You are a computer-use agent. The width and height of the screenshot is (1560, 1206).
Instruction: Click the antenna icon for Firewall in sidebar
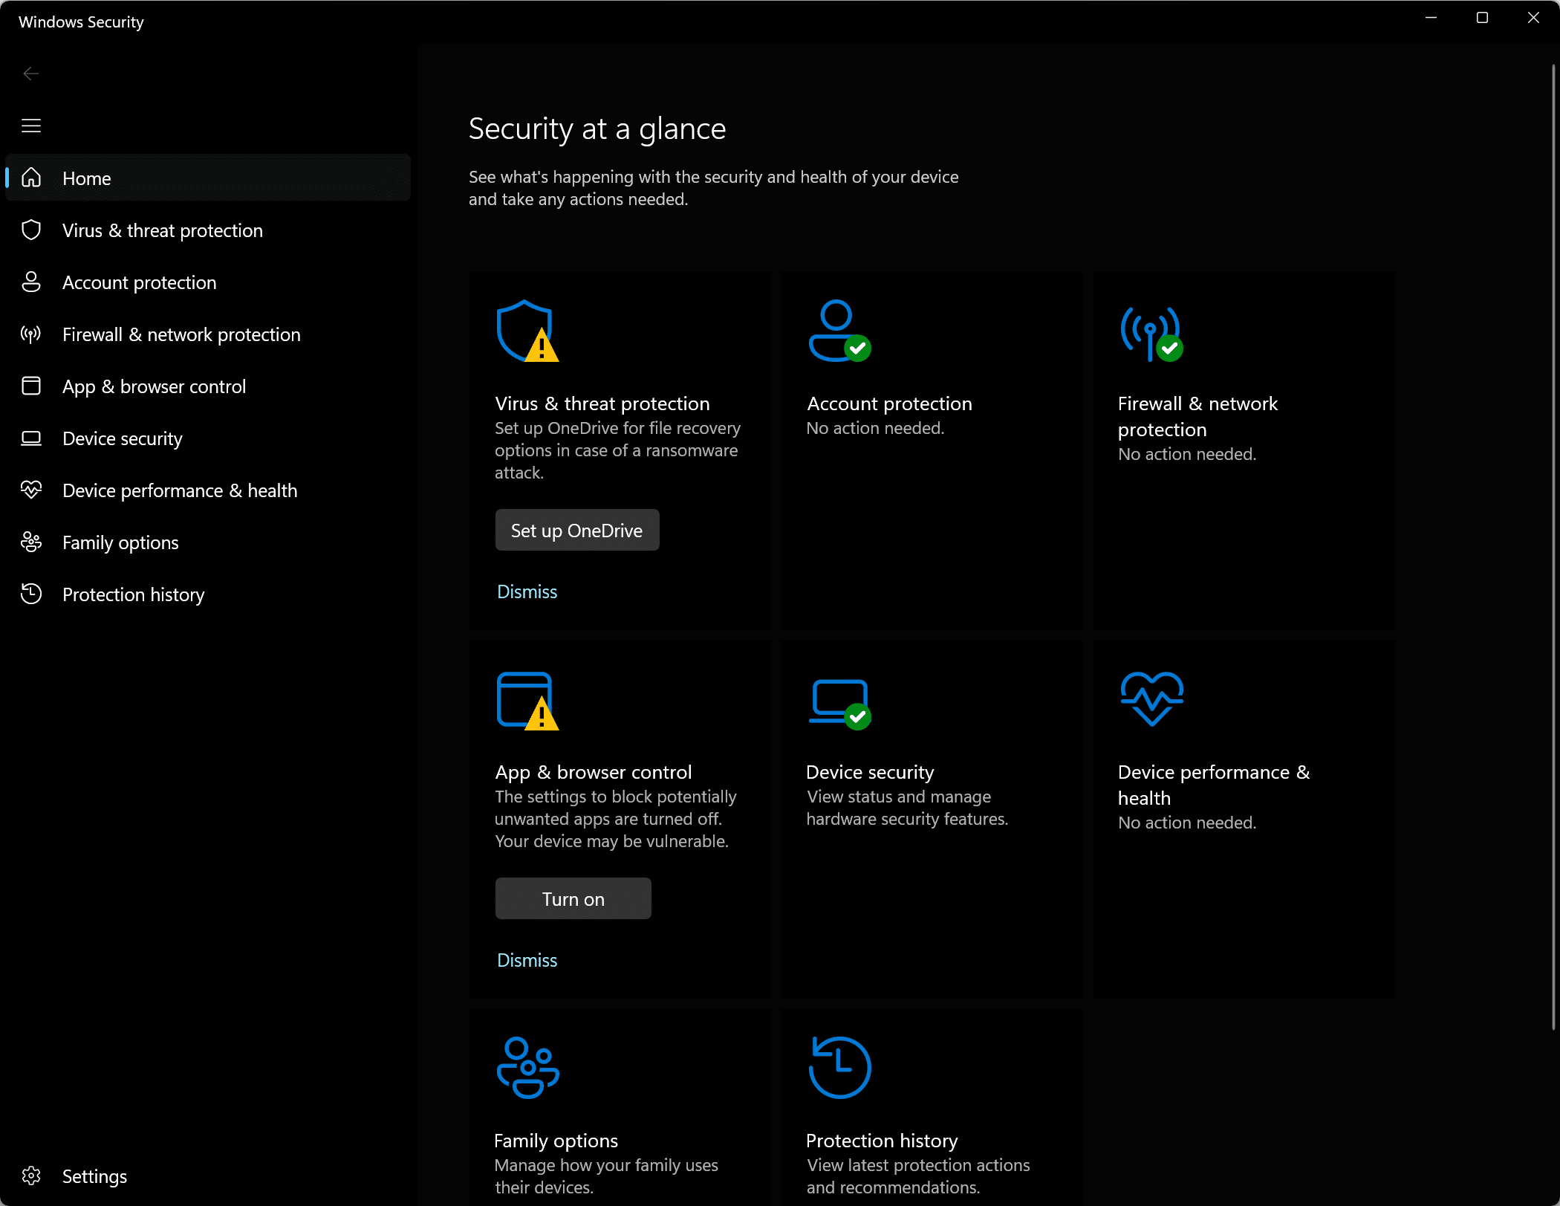pos(31,334)
